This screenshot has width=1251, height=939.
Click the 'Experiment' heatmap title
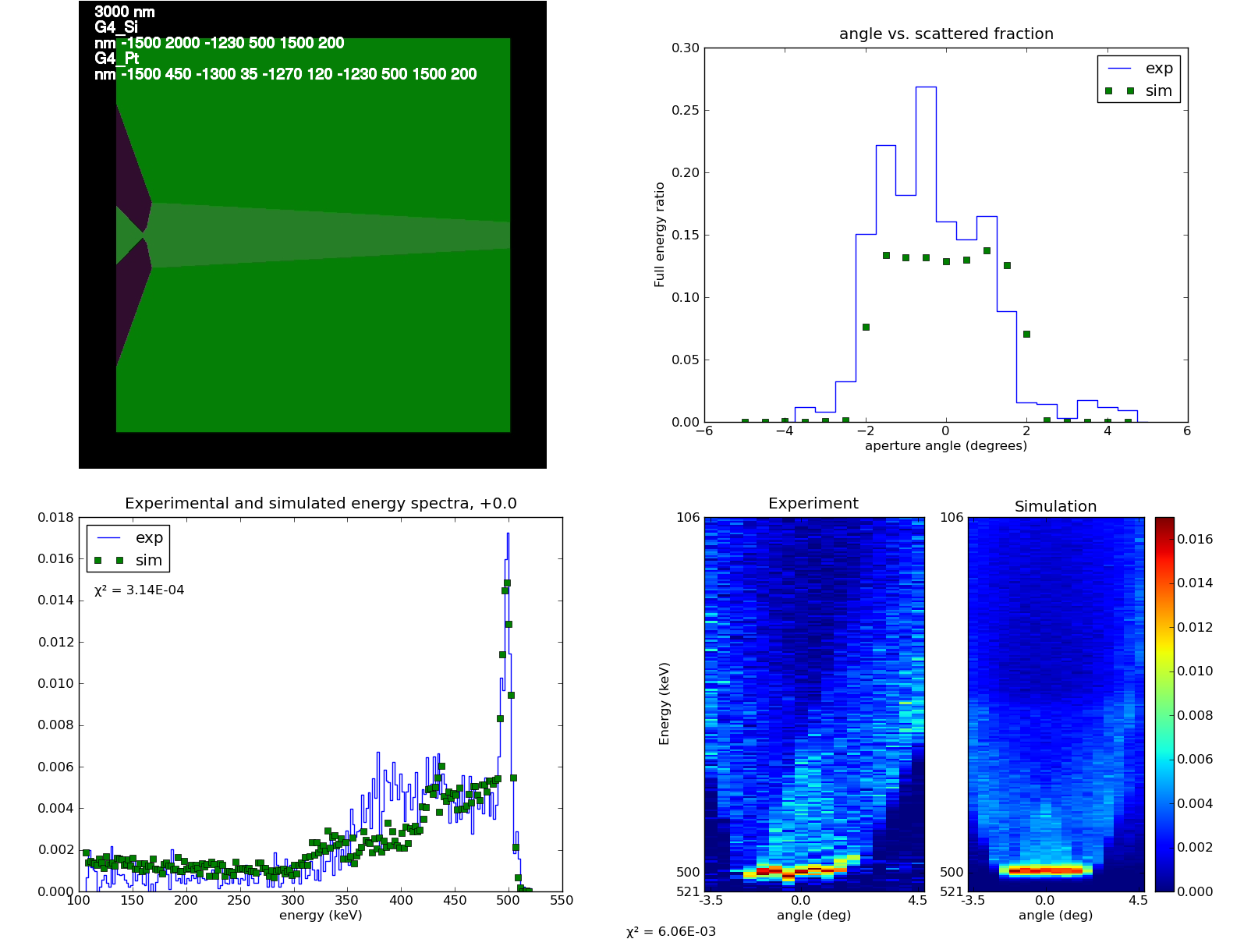click(x=813, y=503)
